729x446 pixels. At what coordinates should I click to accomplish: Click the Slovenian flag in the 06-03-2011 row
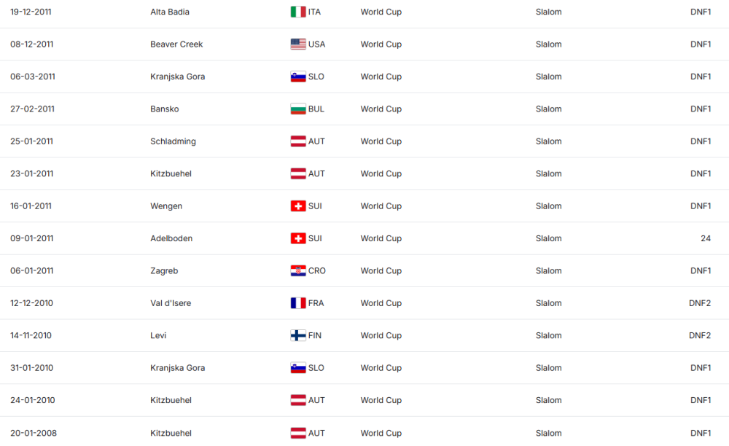pyautogui.click(x=298, y=77)
